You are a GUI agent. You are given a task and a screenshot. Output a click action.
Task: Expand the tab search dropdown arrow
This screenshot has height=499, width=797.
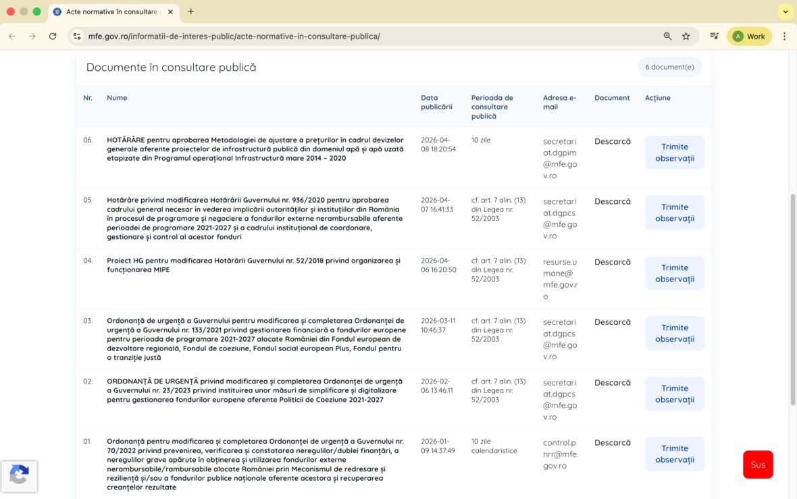click(x=785, y=12)
